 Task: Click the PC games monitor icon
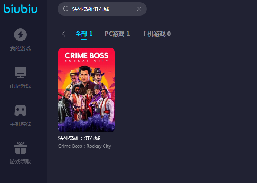tap(20, 72)
